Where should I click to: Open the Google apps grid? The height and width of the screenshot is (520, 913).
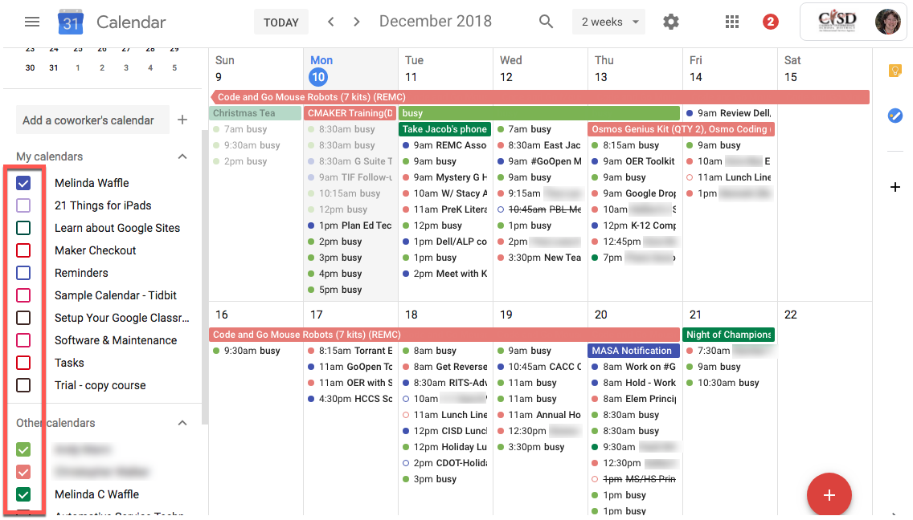coord(731,22)
